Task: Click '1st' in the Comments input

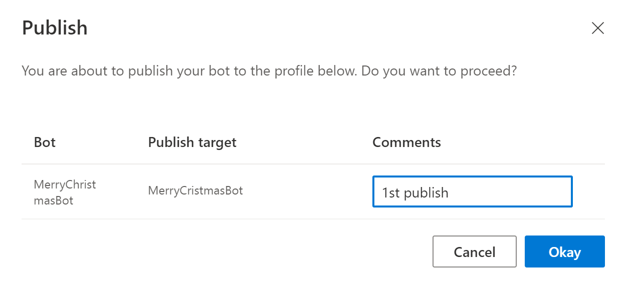Action: click(x=390, y=192)
